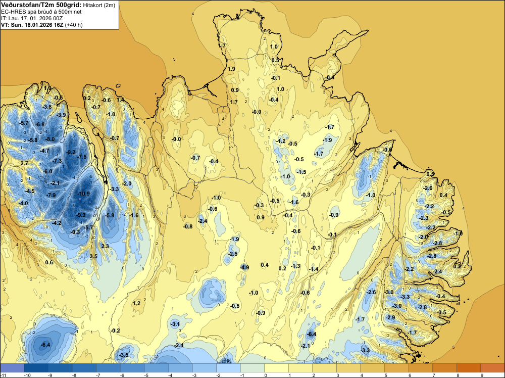This screenshot has height=378, width=505.
Task: Click the '9' tick label on the legend
Action: pos(481,375)
